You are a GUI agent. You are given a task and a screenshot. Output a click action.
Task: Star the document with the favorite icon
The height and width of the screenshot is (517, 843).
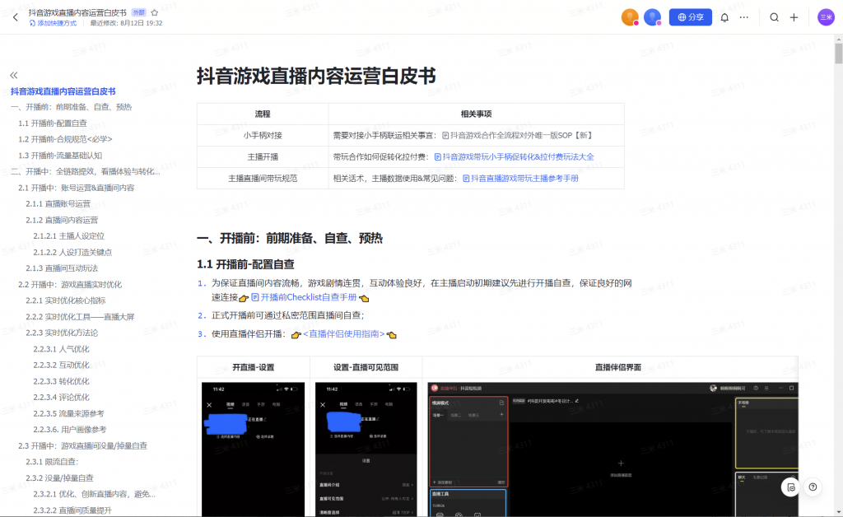(154, 13)
